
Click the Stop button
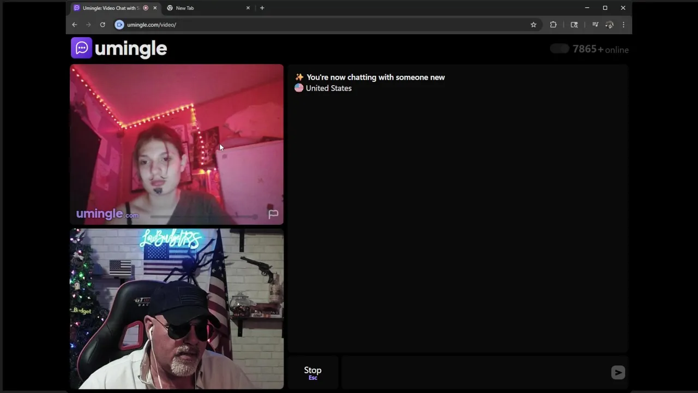pos(313,373)
